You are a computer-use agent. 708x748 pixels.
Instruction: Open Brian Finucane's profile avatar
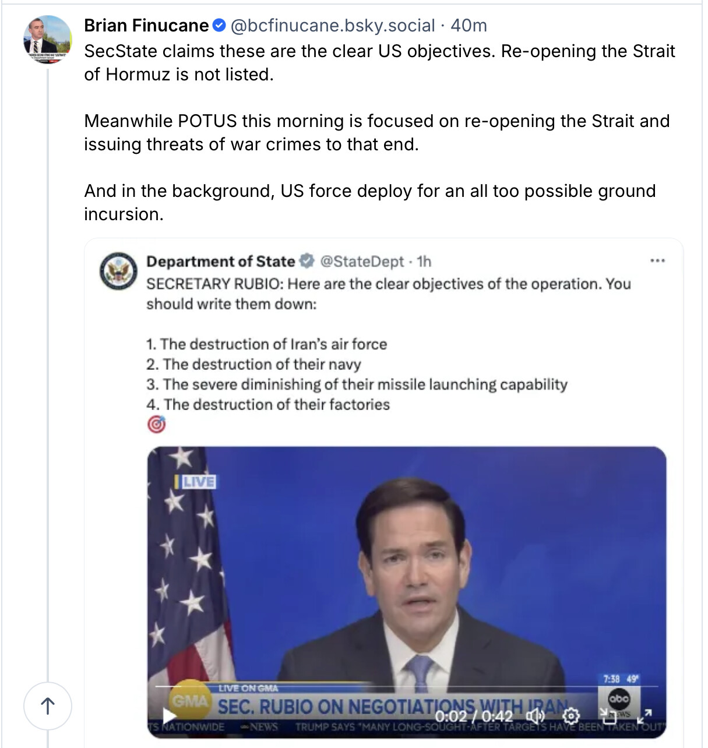point(48,40)
